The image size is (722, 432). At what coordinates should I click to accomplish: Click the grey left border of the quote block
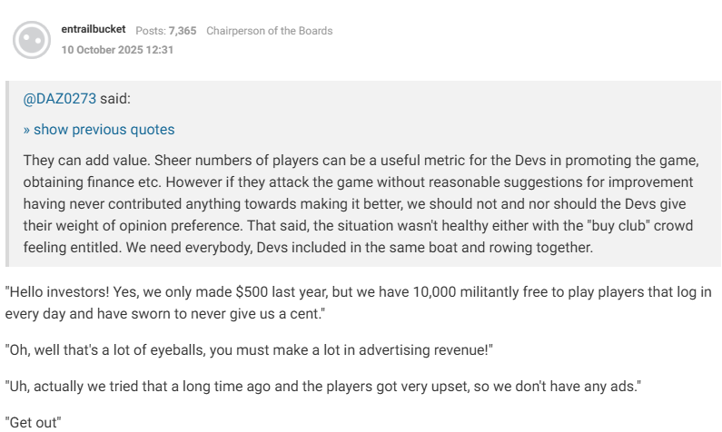(7, 174)
